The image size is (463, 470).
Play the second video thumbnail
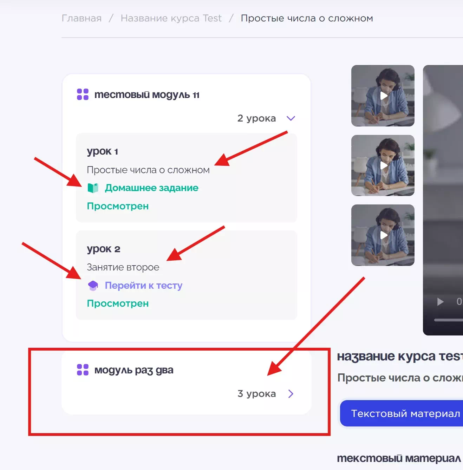383,165
